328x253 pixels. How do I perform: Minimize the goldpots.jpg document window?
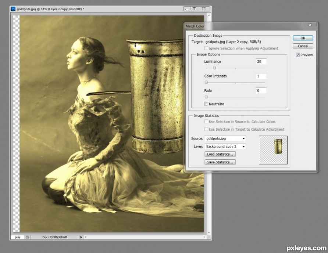tap(187, 9)
